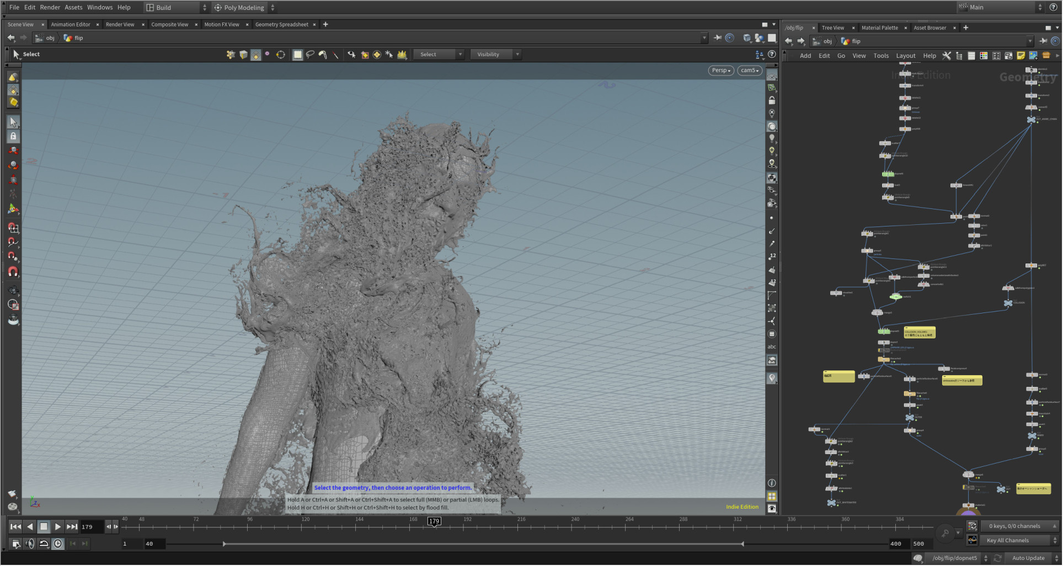Open the Key All Channels dropdown
Screen dimensions: 1063x566
pyautogui.click(x=1019, y=541)
